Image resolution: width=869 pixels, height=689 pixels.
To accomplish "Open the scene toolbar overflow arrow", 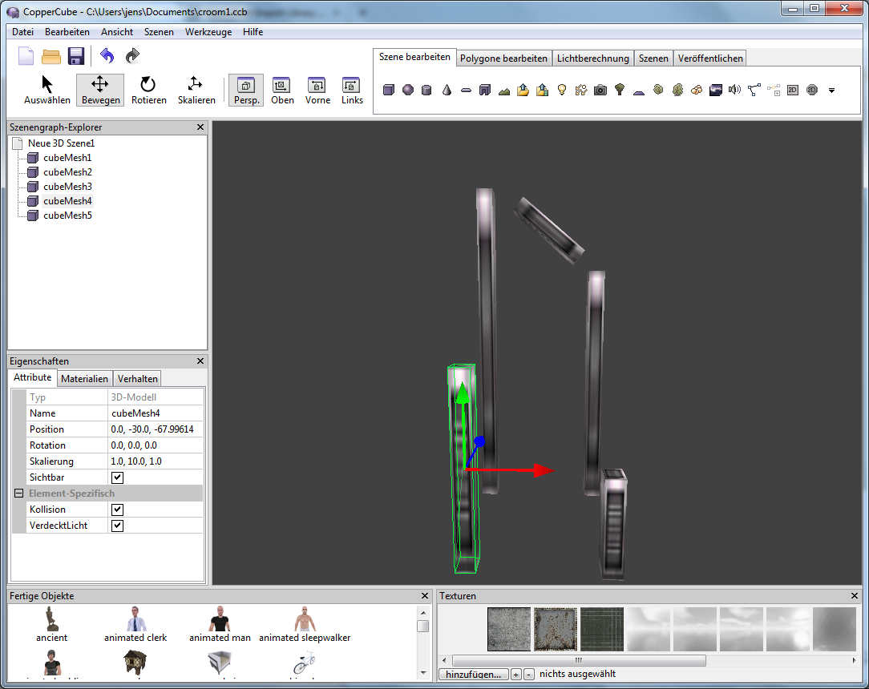I will (831, 91).
